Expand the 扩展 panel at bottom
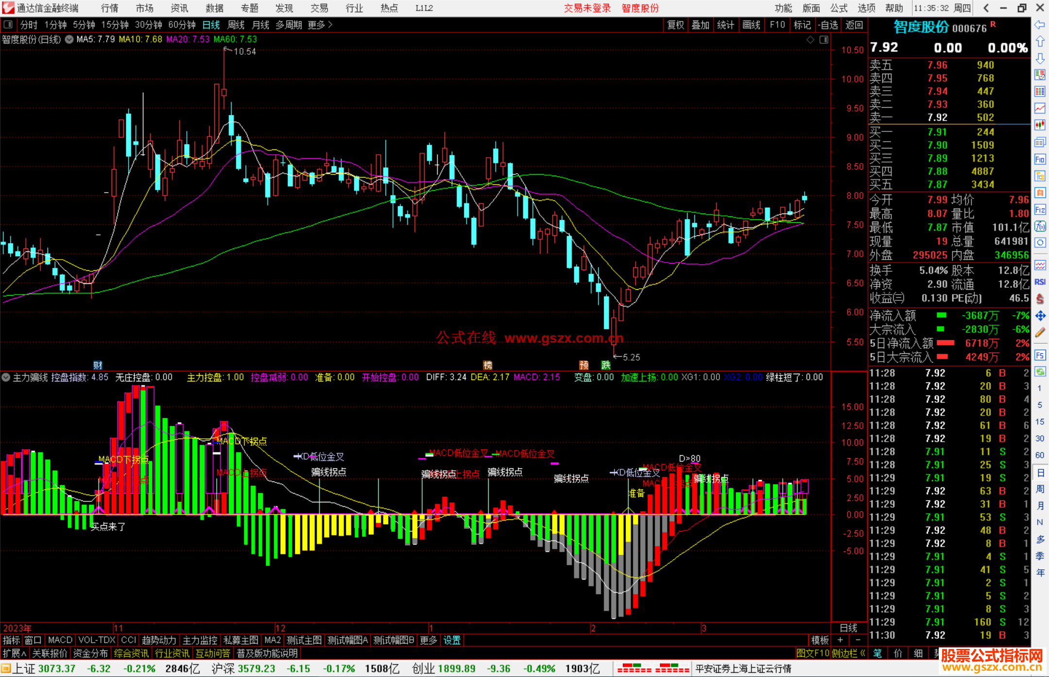This screenshot has height=677, width=1049. pos(14,653)
